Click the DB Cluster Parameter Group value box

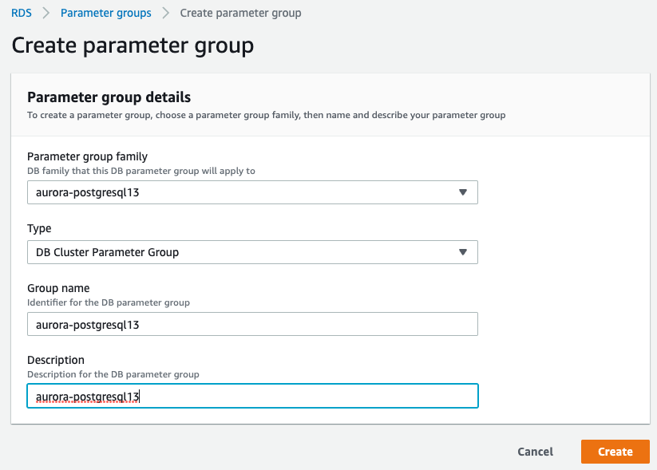point(239,251)
